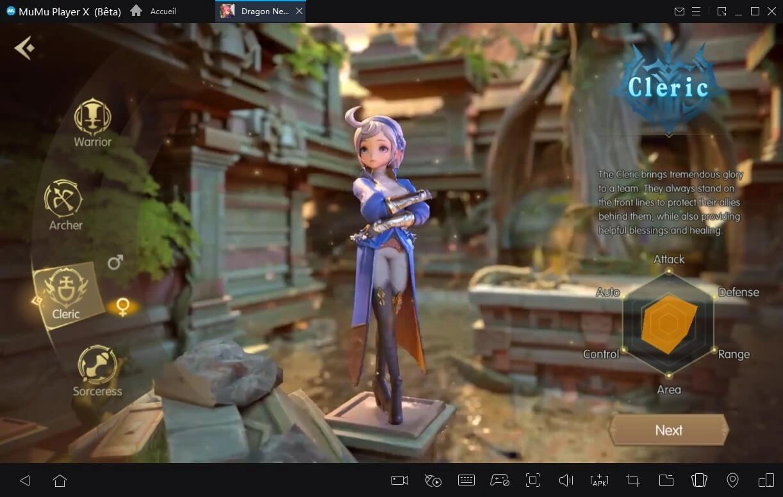The width and height of the screenshot is (783, 497).
Task: Click the in-game back arrow
Action: 24,47
